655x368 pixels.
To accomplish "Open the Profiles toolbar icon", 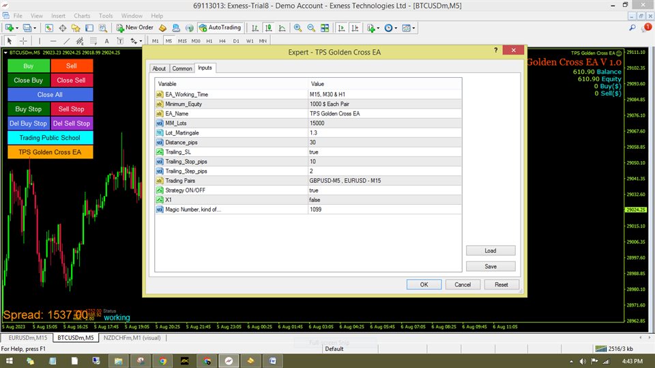I will click(x=27, y=28).
